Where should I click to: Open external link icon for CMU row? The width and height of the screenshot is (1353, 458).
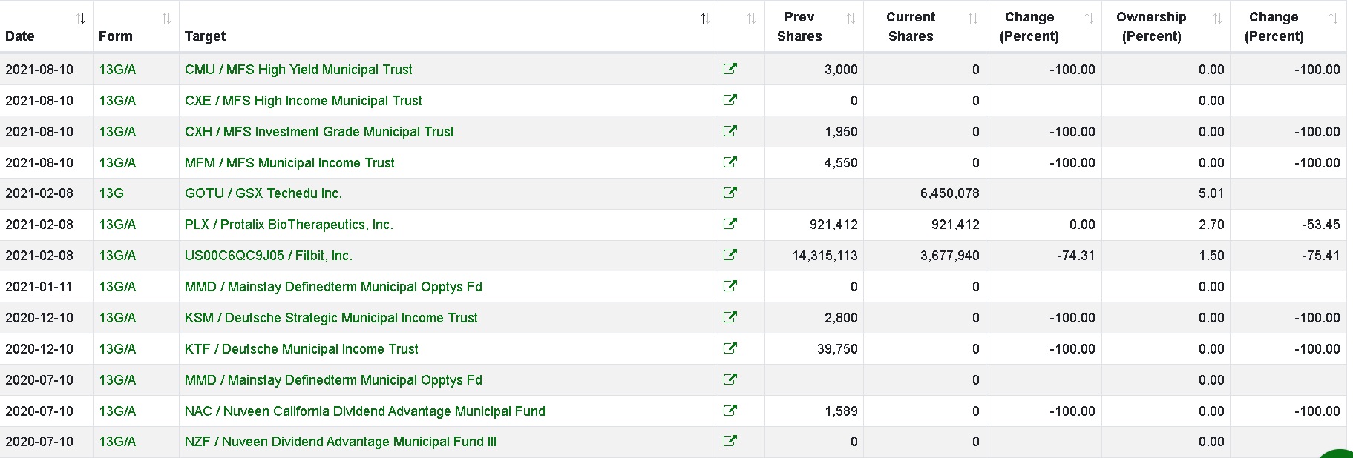(730, 69)
